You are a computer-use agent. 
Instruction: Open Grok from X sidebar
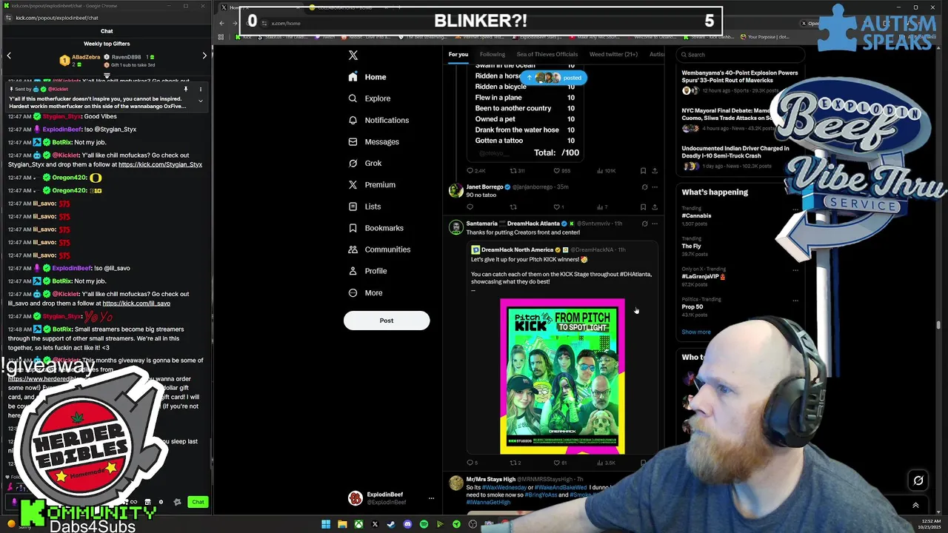coord(365,163)
